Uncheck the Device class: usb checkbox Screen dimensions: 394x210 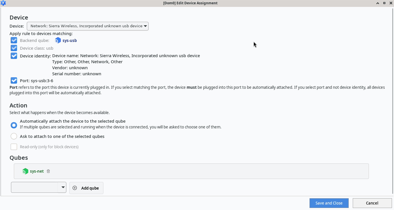pyautogui.click(x=14, y=48)
